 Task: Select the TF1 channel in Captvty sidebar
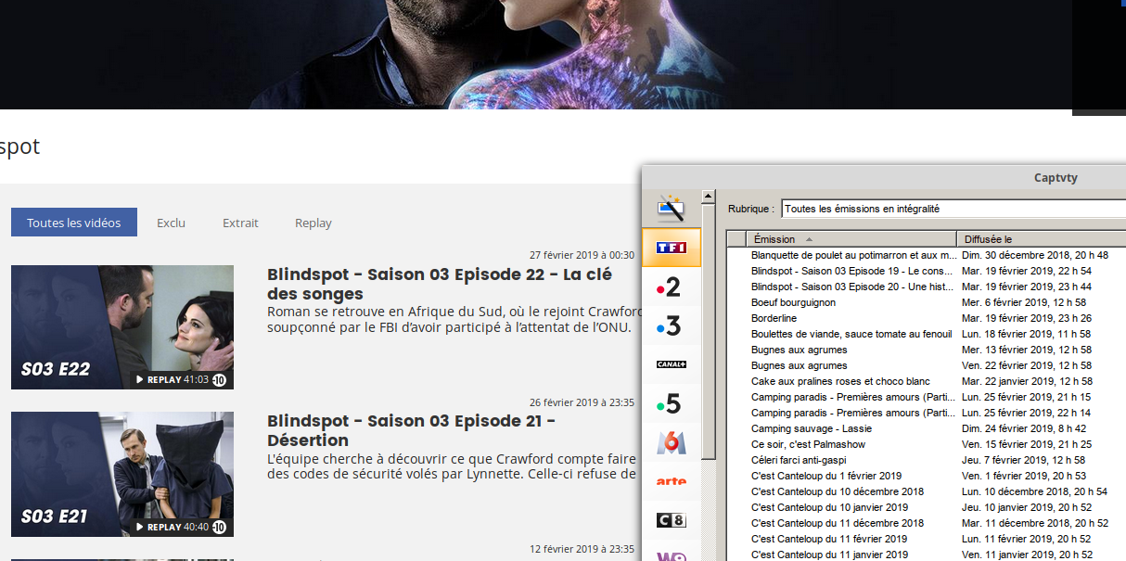(x=671, y=248)
